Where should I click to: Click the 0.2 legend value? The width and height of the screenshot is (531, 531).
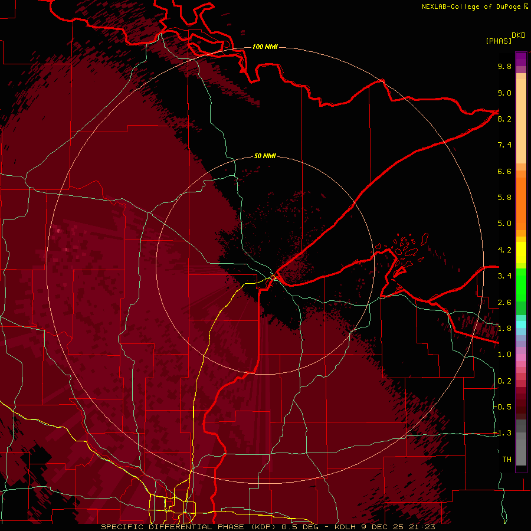click(x=504, y=381)
